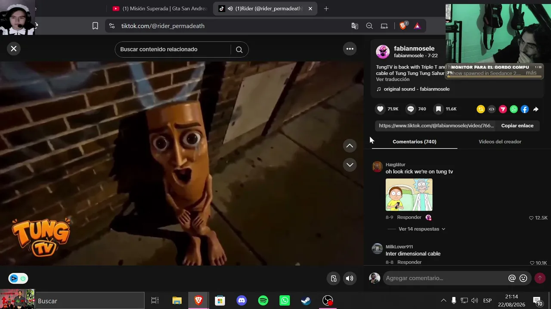The image size is (551, 309).
Task: Mute the TikTok tab's audio speaker icon
Action: (230, 9)
